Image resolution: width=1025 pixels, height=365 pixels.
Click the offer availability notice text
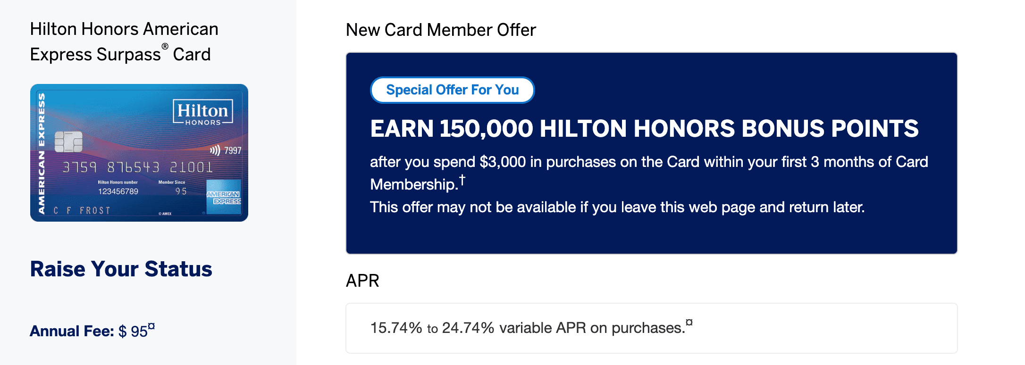617,207
